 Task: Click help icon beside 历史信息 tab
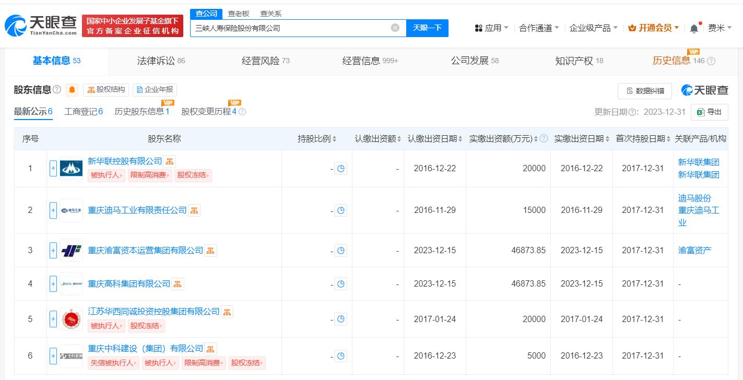[x=711, y=61]
